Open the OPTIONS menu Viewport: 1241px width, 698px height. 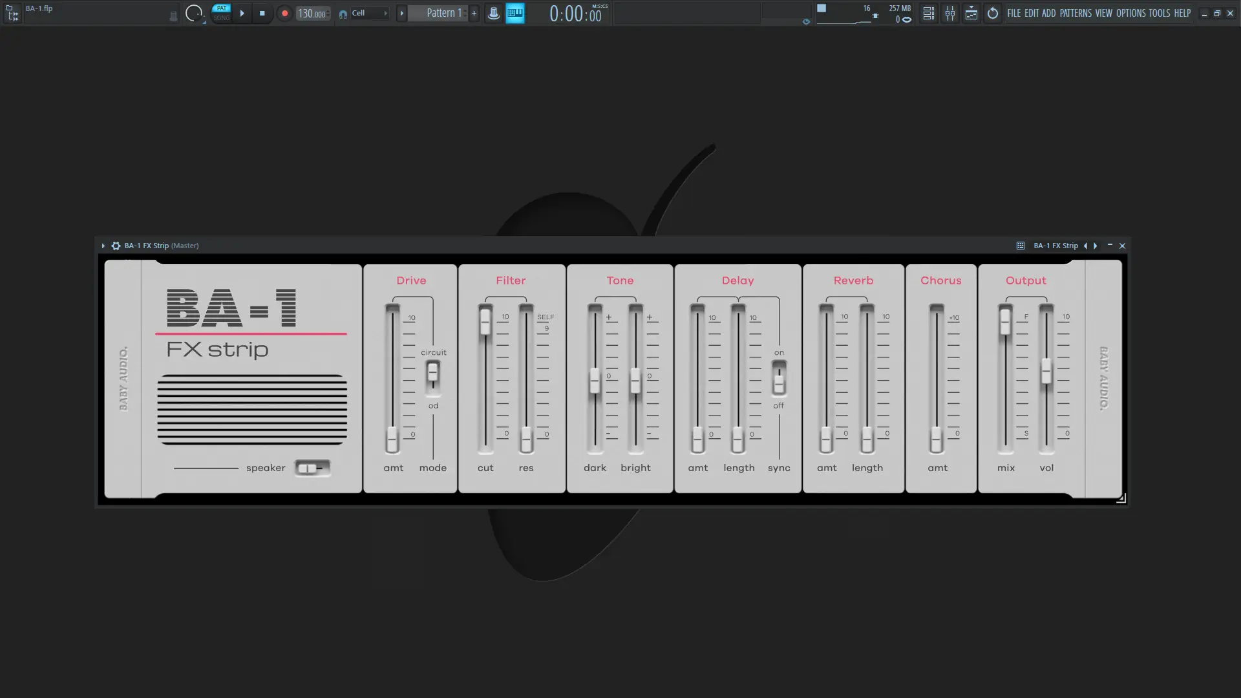point(1130,13)
